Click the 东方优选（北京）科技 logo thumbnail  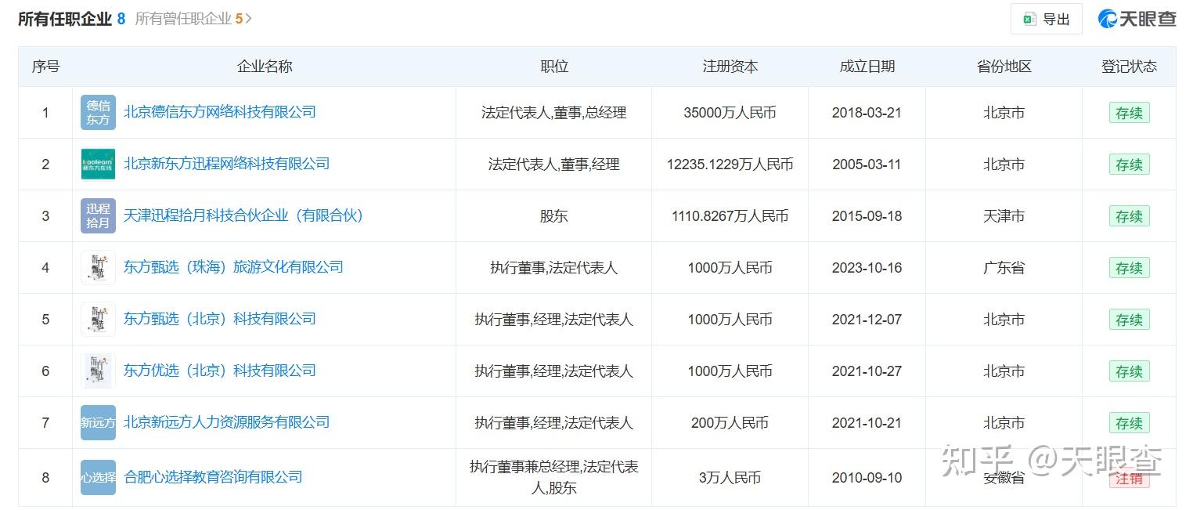pyautogui.click(x=98, y=371)
